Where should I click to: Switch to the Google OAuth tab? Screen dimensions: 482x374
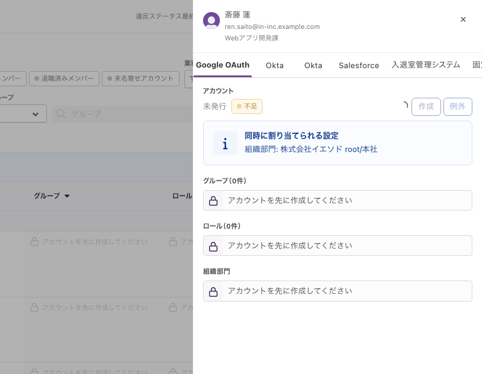coord(222,65)
